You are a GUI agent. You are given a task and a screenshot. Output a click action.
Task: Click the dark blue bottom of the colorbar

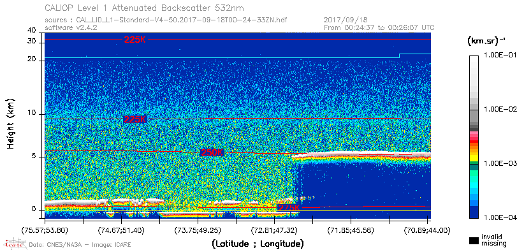click(474, 212)
